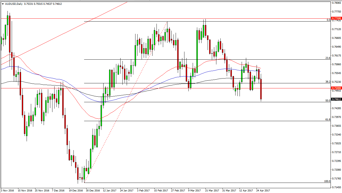Viewport: 342px width, 193px height.
Task: Click the small triangle icon beside AUDUSD,Daily
Action: 2,4
